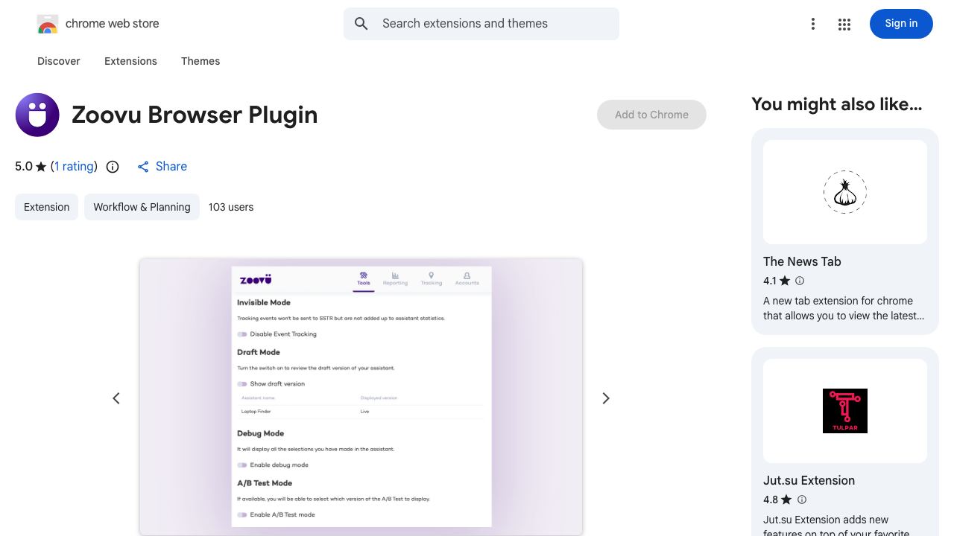The image size is (954, 536).
Task: Show the next screenshot with right arrow
Action: point(606,398)
